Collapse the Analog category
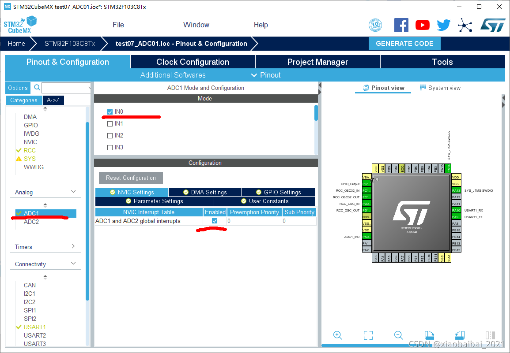Image resolution: width=510 pixels, height=353 pixels. click(73, 192)
